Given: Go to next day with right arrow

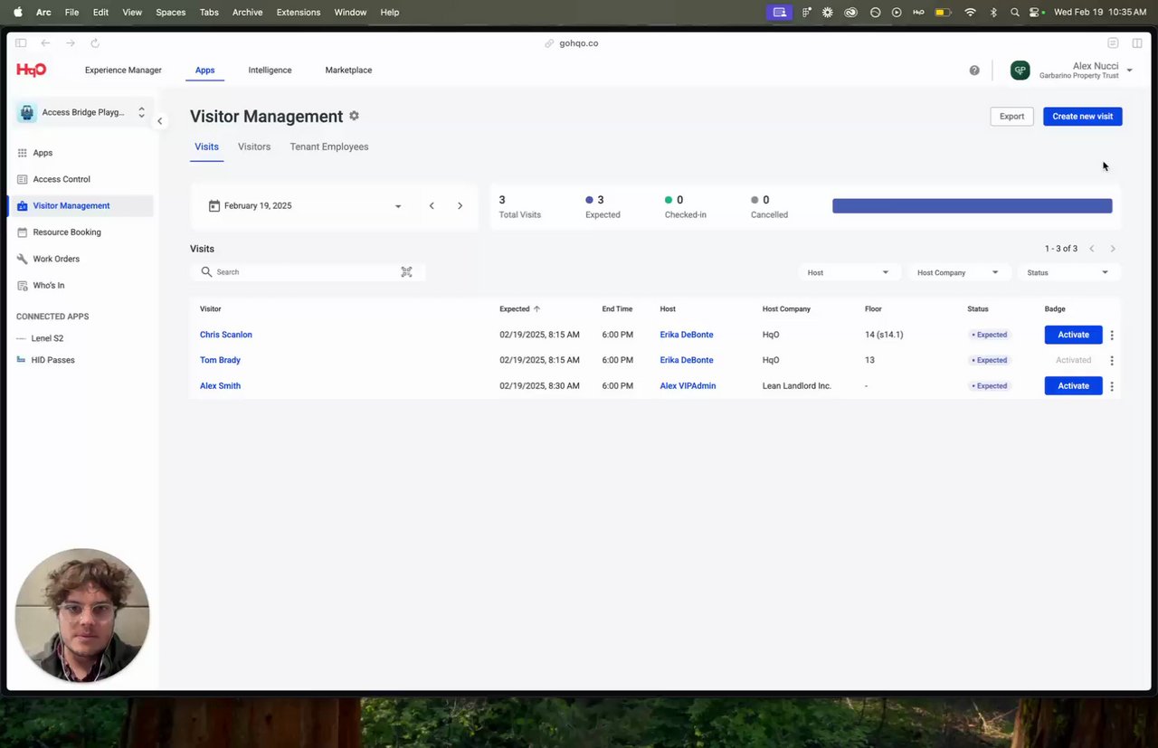Looking at the screenshot, I should click(x=460, y=206).
